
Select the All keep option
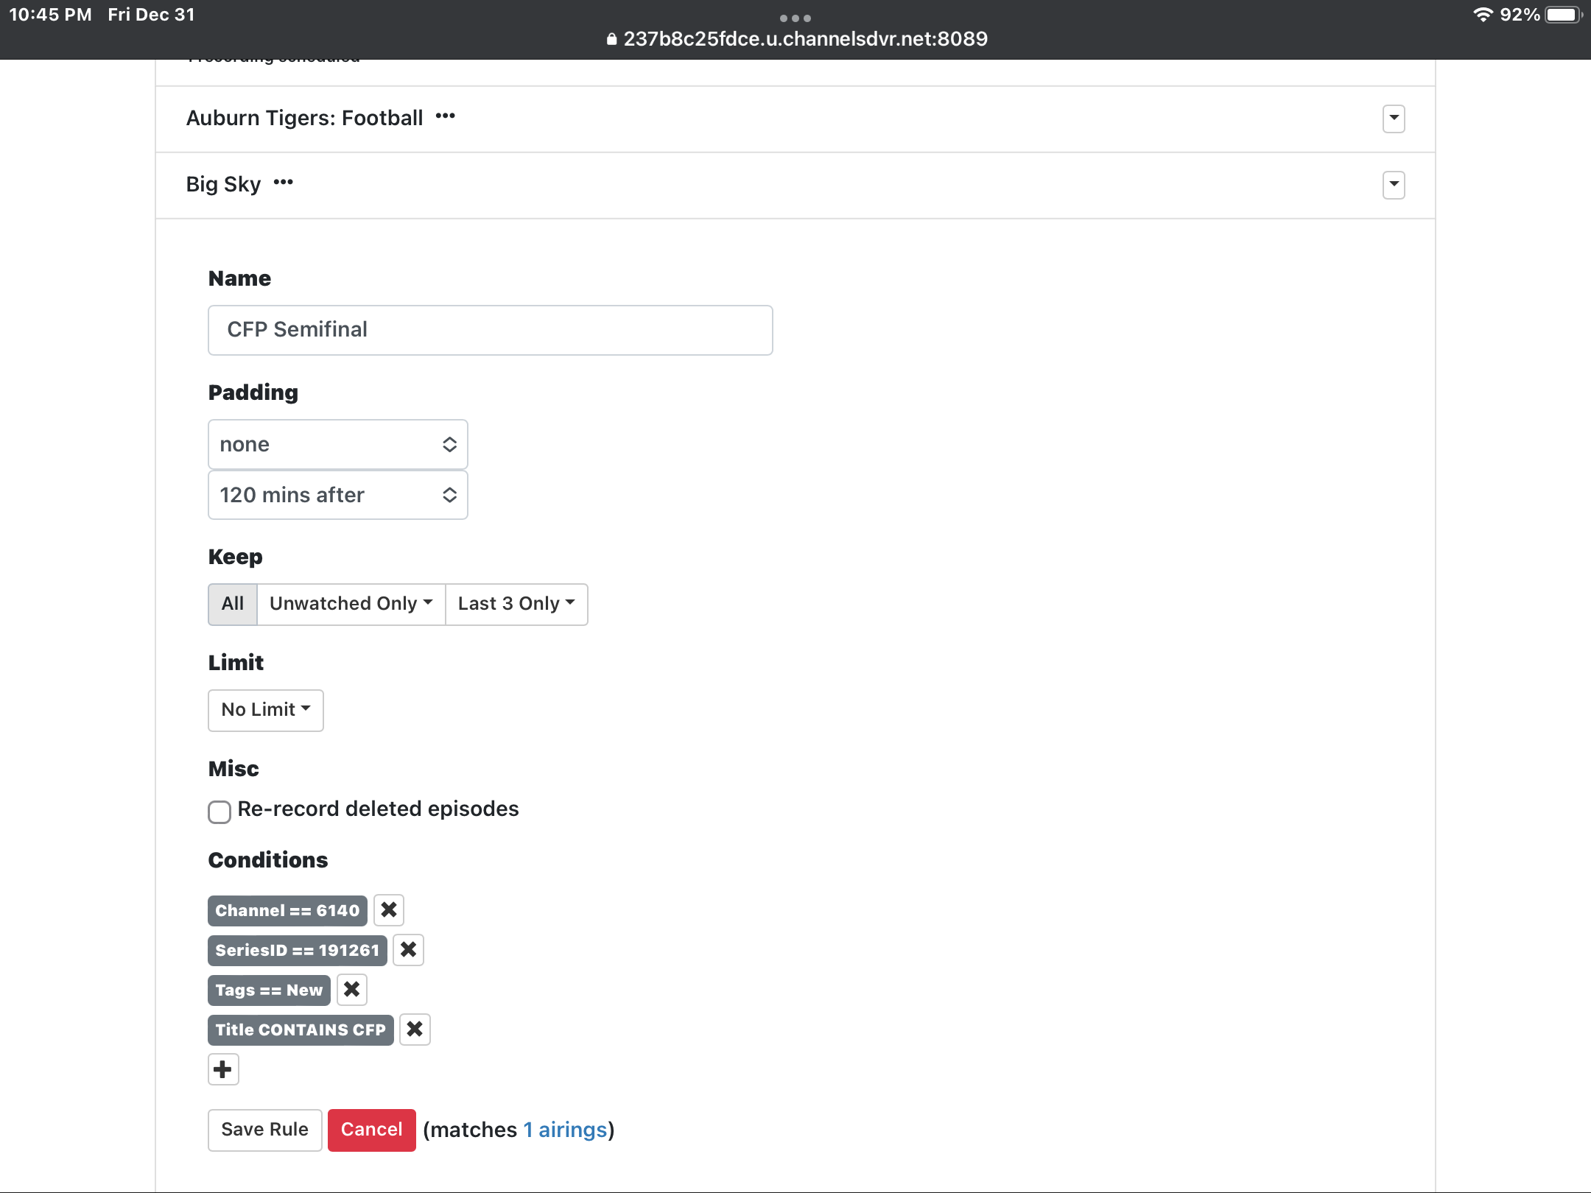pyautogui.click(x=233, y=604)
